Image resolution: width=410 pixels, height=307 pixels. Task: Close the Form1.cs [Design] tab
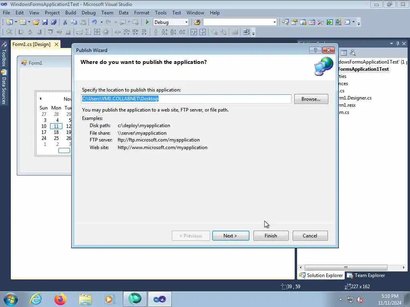[x=56, y=44]
